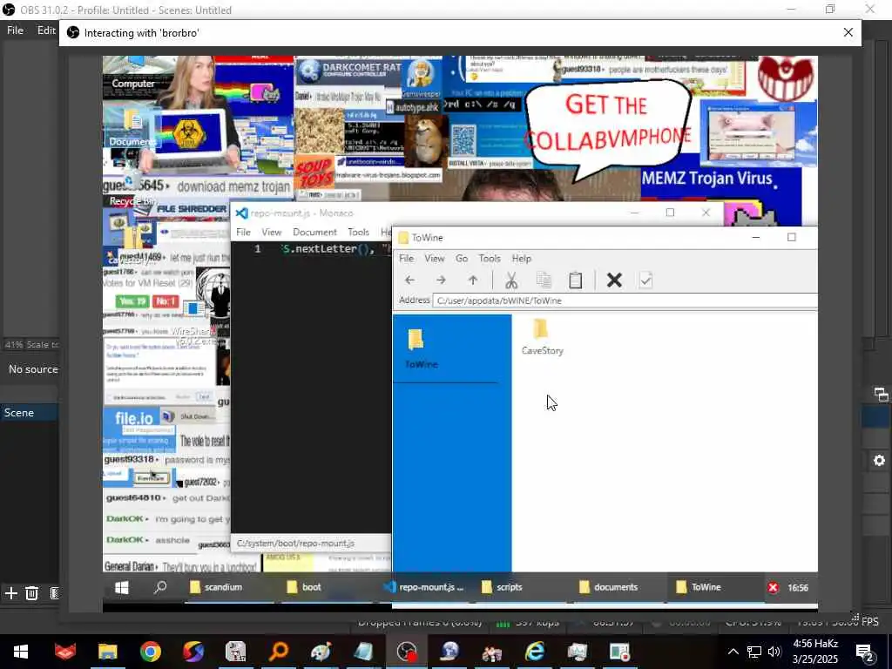Click the inner desktop Start button
The width and height of the screenshot is (892, 669).
point(121,587)
